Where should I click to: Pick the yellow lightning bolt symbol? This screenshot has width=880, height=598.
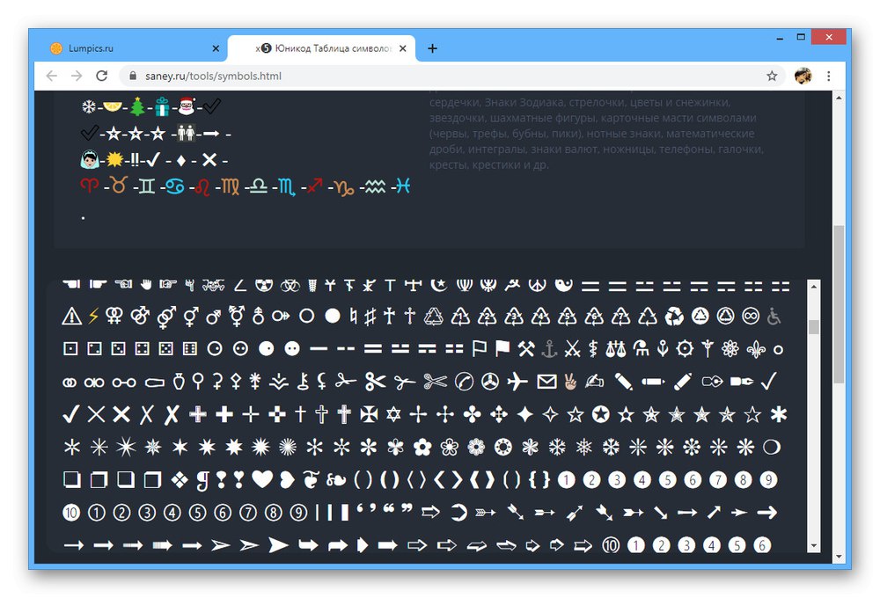pyautogui.click(x=93, y=317)
